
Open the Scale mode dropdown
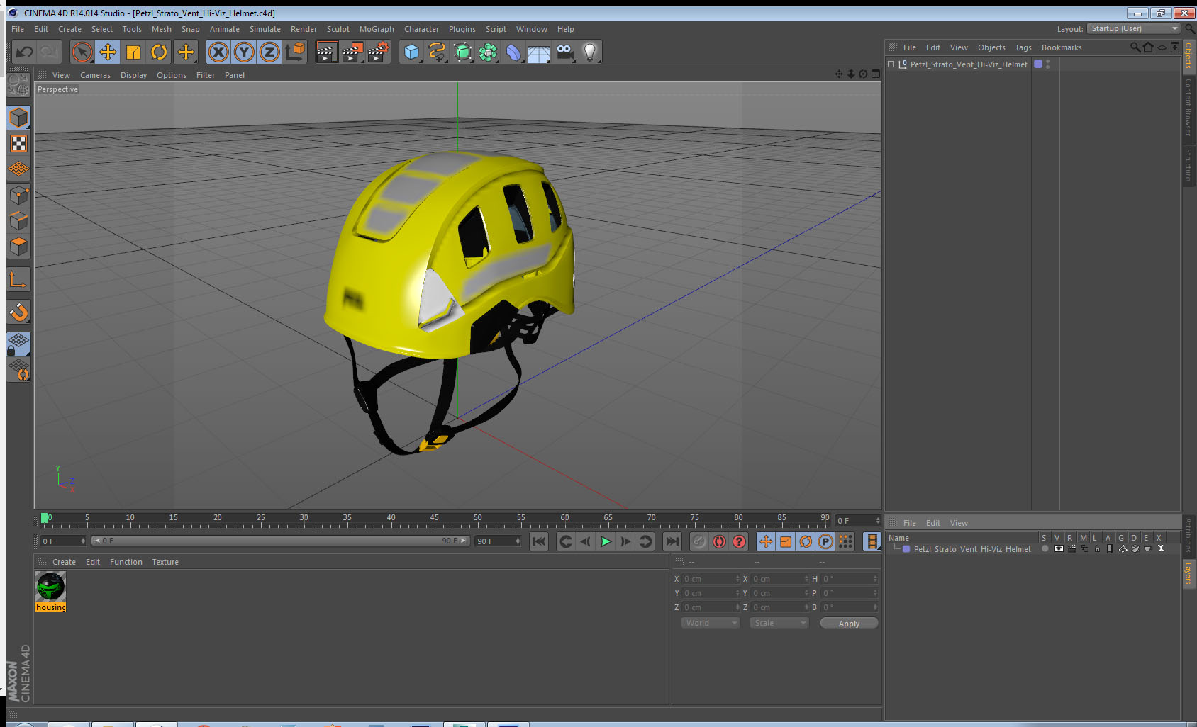point(779,623)
